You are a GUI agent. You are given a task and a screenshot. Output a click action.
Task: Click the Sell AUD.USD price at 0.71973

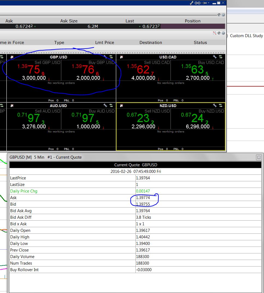point(31,118)
